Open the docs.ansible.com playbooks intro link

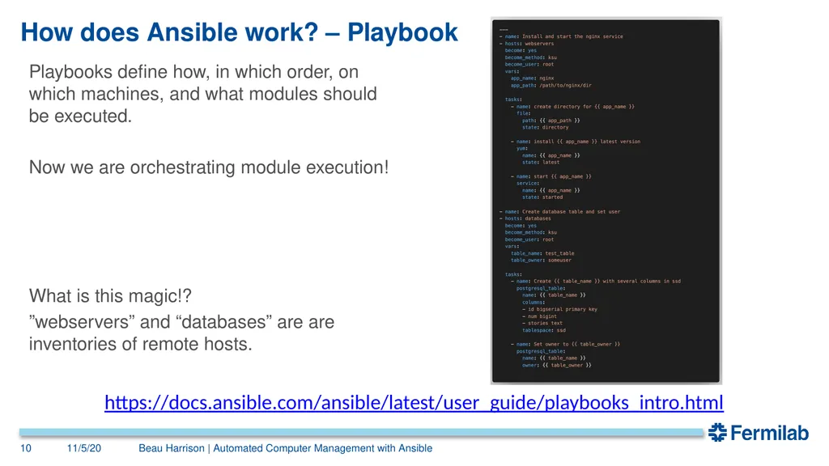tap(414, 403)
